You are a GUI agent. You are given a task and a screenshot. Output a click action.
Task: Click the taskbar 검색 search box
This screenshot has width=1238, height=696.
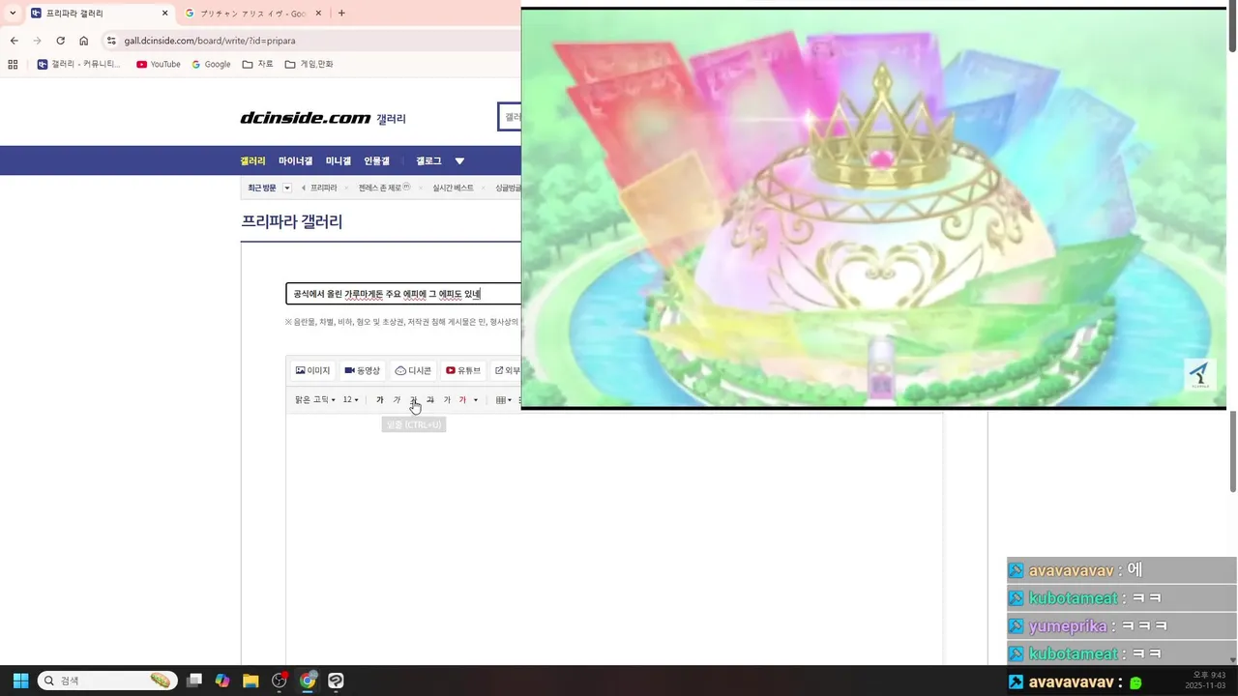[x=107, y=681]
